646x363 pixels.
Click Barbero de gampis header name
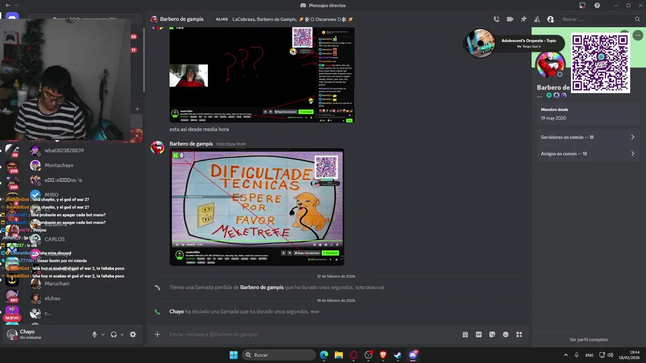182,19
